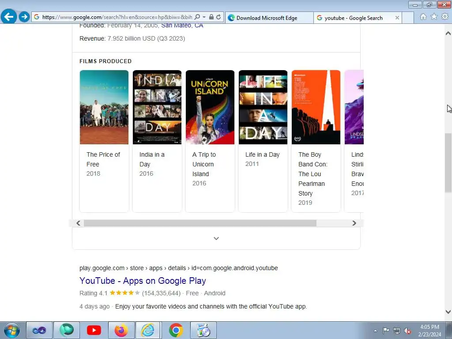
Task: Show hidden system tray icons
Action: click(x=375, y=331)
